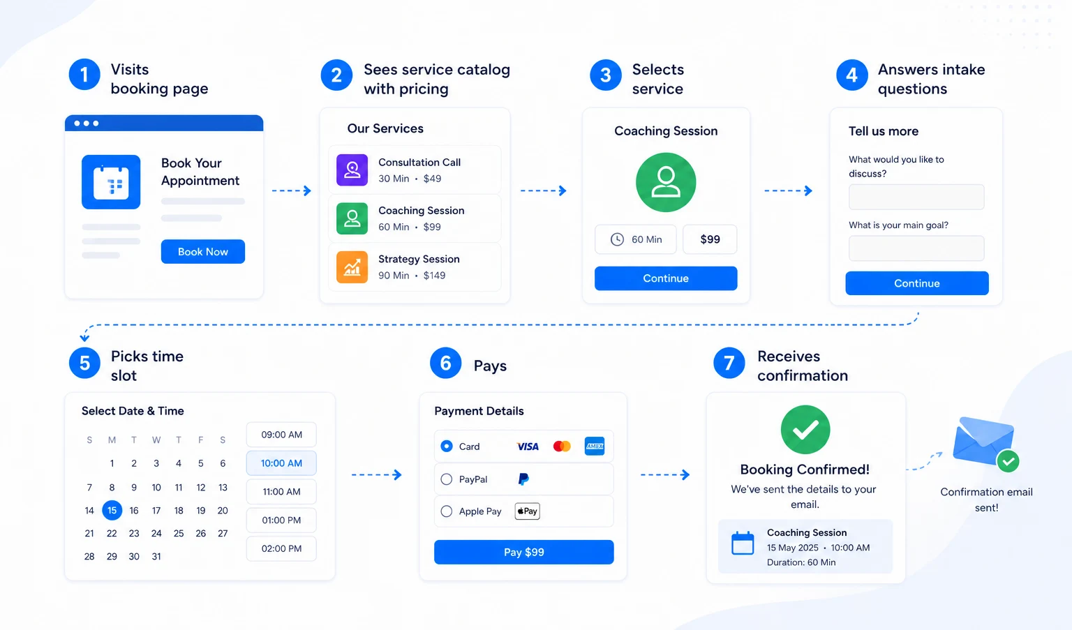
Task: Click the Apple Pay badge icon
Action: 528,511
